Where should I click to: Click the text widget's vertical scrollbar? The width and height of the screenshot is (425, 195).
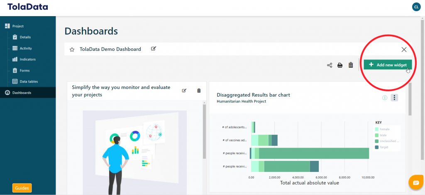(204, 132)
